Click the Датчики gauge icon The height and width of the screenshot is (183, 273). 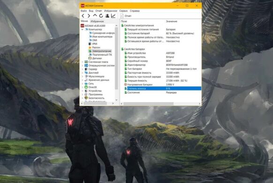point(90,58)
